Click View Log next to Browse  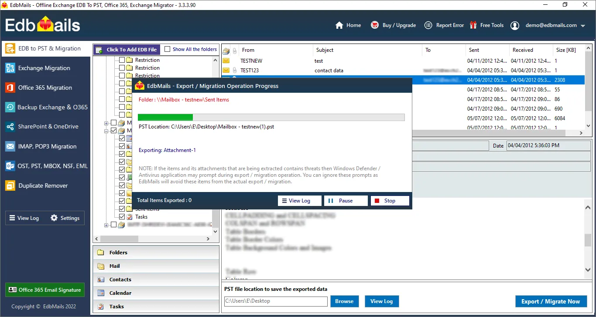click(x=382, y=301)
